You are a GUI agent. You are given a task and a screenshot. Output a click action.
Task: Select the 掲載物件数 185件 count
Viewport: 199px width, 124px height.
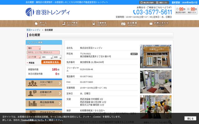pos(44,69)
